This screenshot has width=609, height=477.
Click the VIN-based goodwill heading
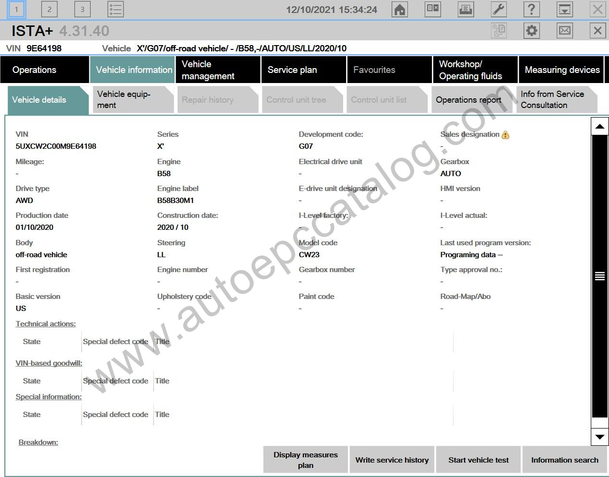(x=49, y=363)
